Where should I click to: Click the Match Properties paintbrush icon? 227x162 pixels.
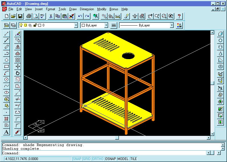click(72, 16)
